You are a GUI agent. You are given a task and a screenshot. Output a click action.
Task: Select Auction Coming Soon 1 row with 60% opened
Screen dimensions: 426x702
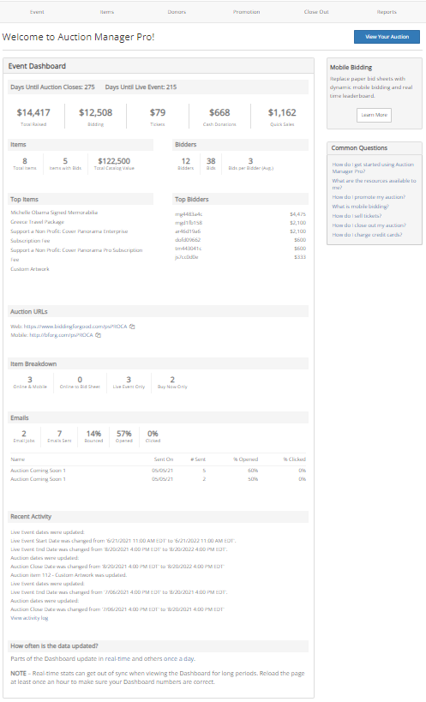(x=158, y=471)
